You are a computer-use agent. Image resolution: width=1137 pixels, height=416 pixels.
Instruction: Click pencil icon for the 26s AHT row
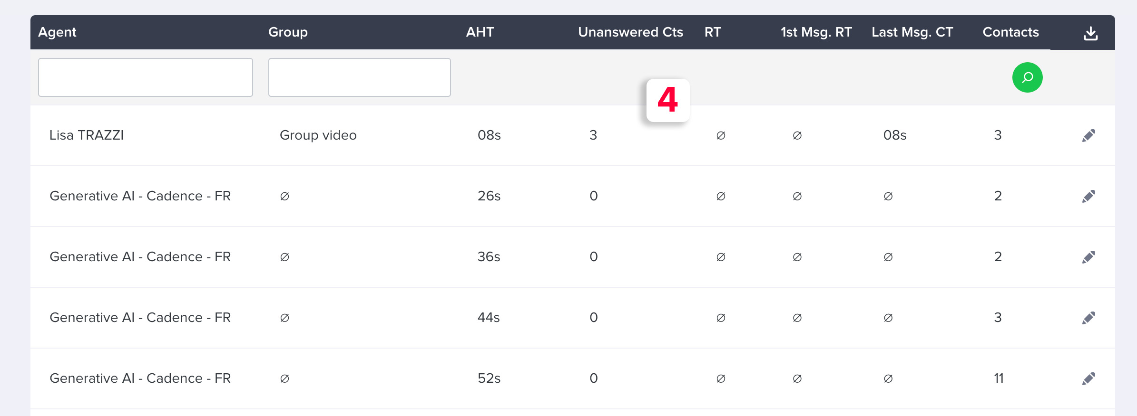[x=1088, y=196]
